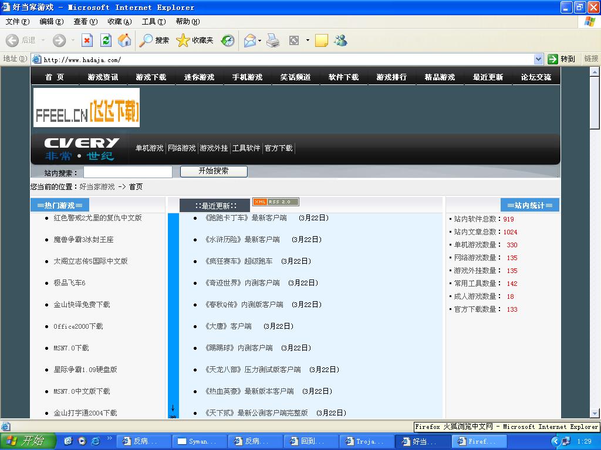Screen dimensions: 601x450
Task: Open the Mail icon dropdown arrow
Action: point(259,40)
